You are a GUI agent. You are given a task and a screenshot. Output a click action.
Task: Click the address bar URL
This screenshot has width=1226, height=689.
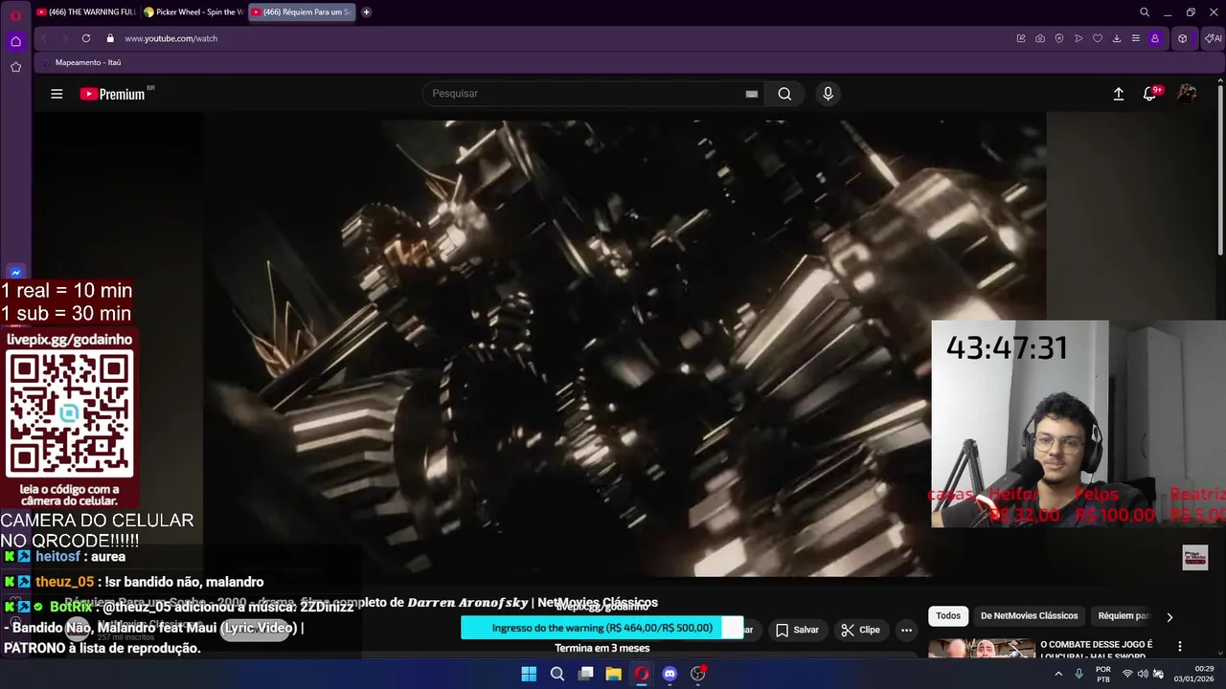pos(170,38)
